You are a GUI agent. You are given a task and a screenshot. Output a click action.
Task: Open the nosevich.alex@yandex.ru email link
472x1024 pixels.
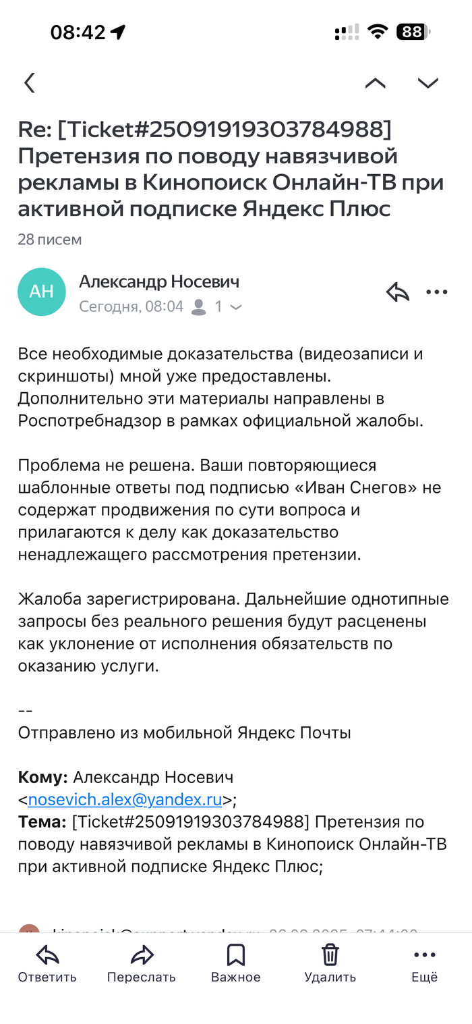125,801
